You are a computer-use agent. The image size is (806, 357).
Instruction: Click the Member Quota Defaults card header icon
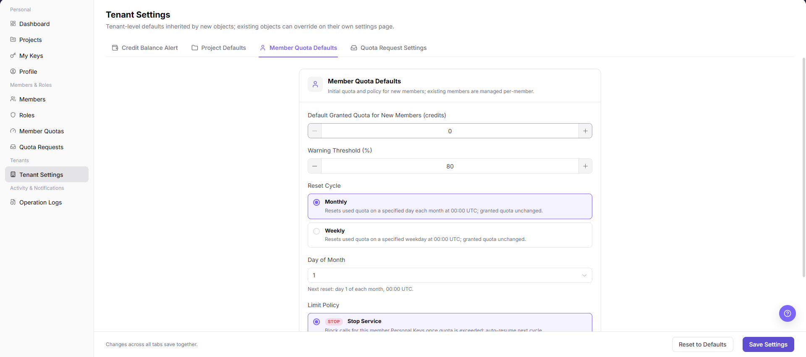(x=315, y=84)
